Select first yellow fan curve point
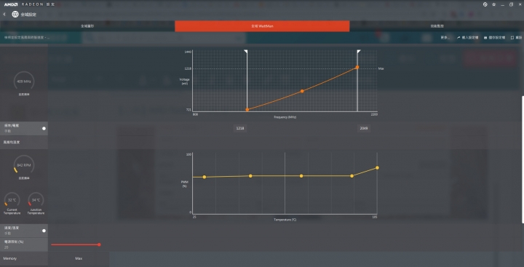This screenshot has width=524, height=267. (205, 177)
